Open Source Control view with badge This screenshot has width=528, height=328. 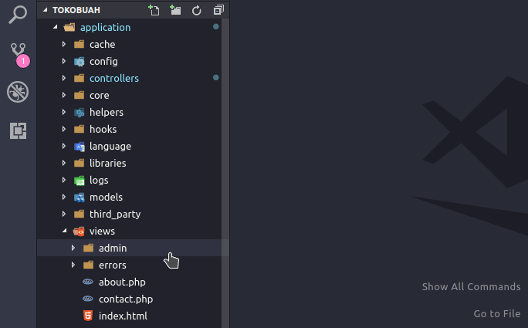coord(19,54)
